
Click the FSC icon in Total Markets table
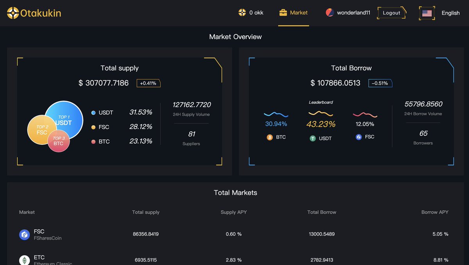(x=25, y=234)
